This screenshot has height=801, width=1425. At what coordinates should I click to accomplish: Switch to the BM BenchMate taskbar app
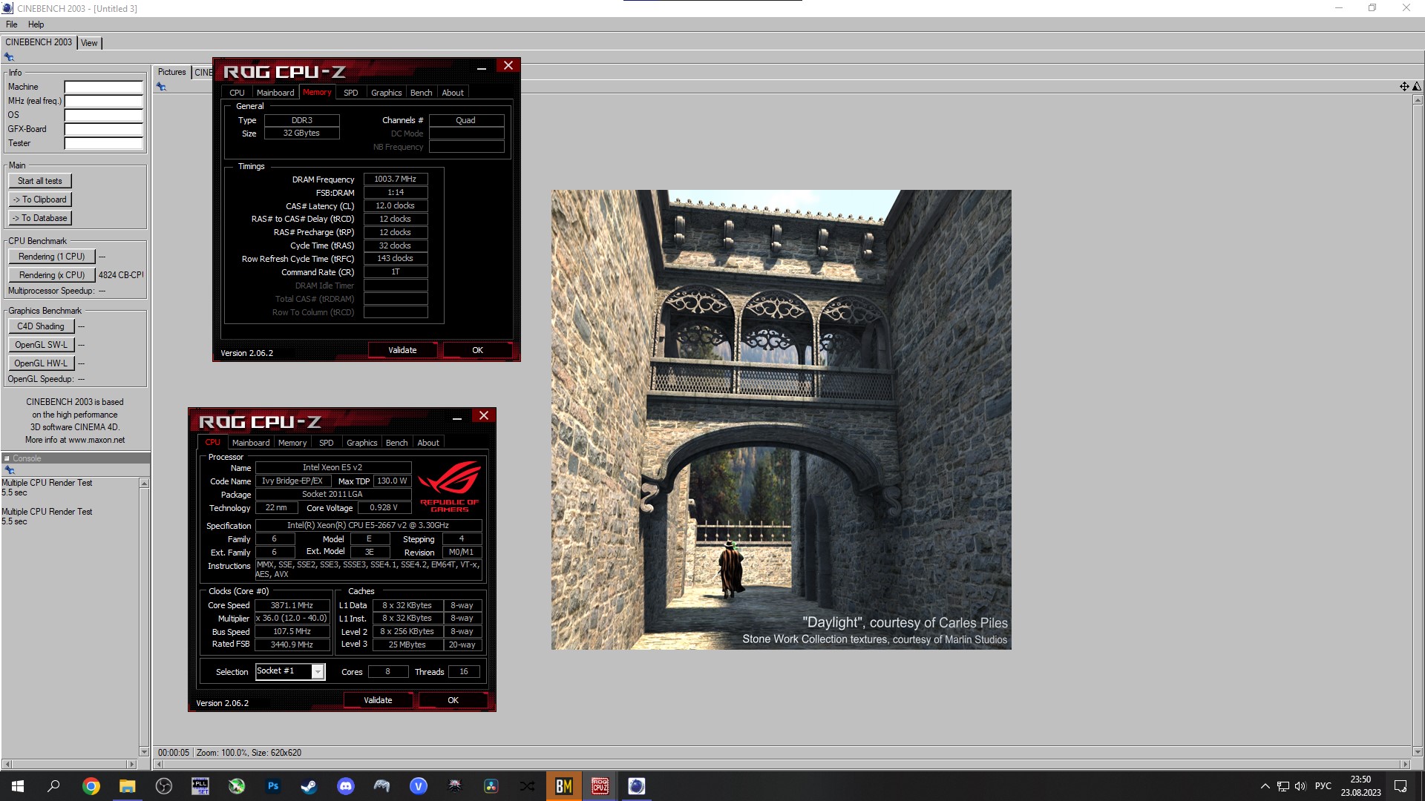point(563,786)
